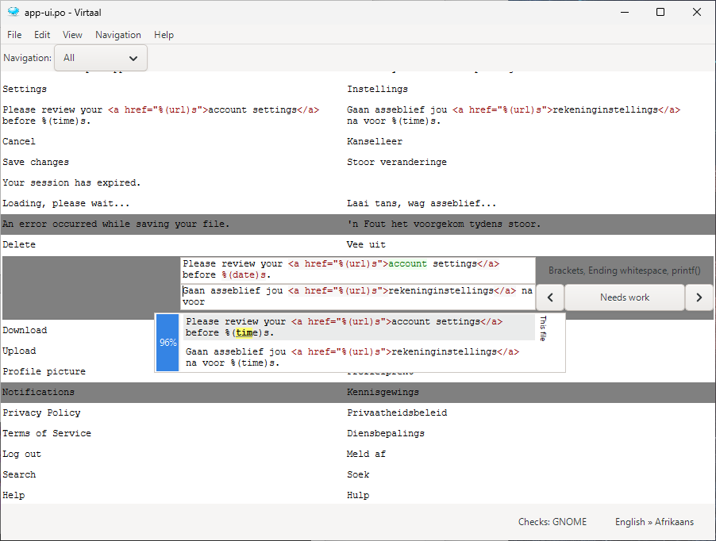
Task: Toggle the Needs work state button
Action: coord(625,297)
